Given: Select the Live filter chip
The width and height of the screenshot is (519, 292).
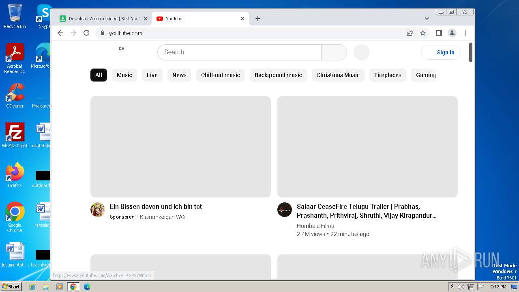Looking at the screenshot, I should tap(152, 75).
